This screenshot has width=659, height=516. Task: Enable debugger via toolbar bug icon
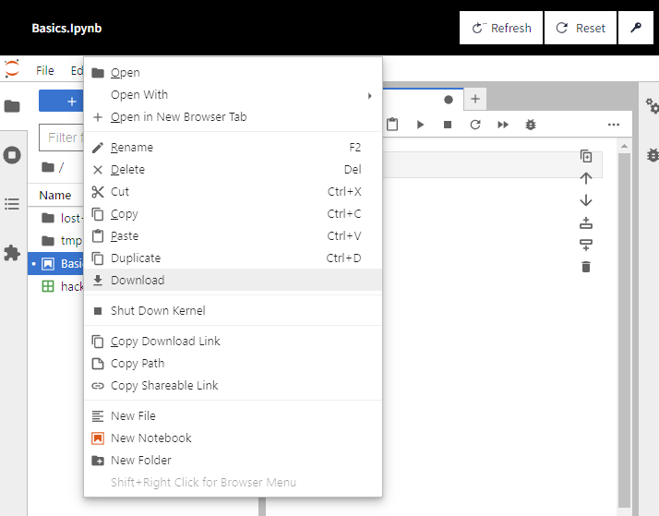531,125
